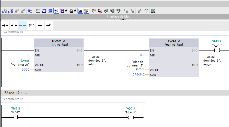The image size is (229, 127).
Task: Toggle the highlighted list-view toolbar button
Action: pyautogui.click(x=80, y=11)
